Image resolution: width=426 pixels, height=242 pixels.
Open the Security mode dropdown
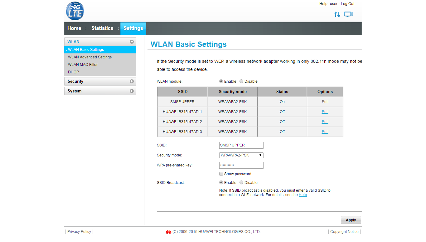click(241, 155)
